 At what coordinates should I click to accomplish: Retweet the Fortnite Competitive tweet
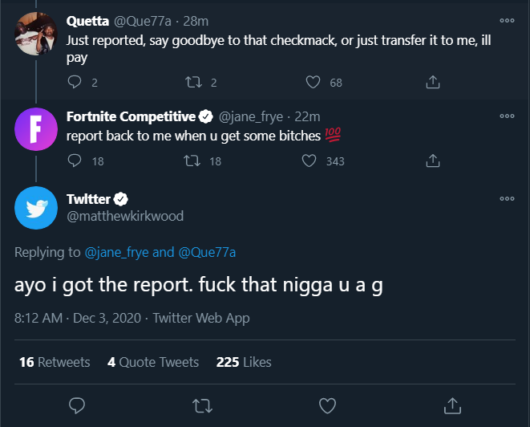pyautogui.click(x=192, y=161)
